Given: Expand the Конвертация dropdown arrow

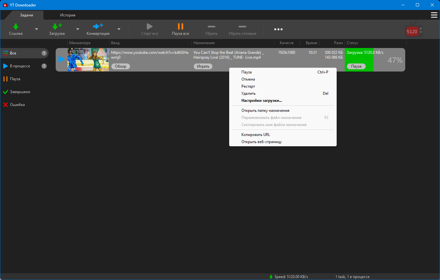Looking at the screenshot, I should click(119, 29).
